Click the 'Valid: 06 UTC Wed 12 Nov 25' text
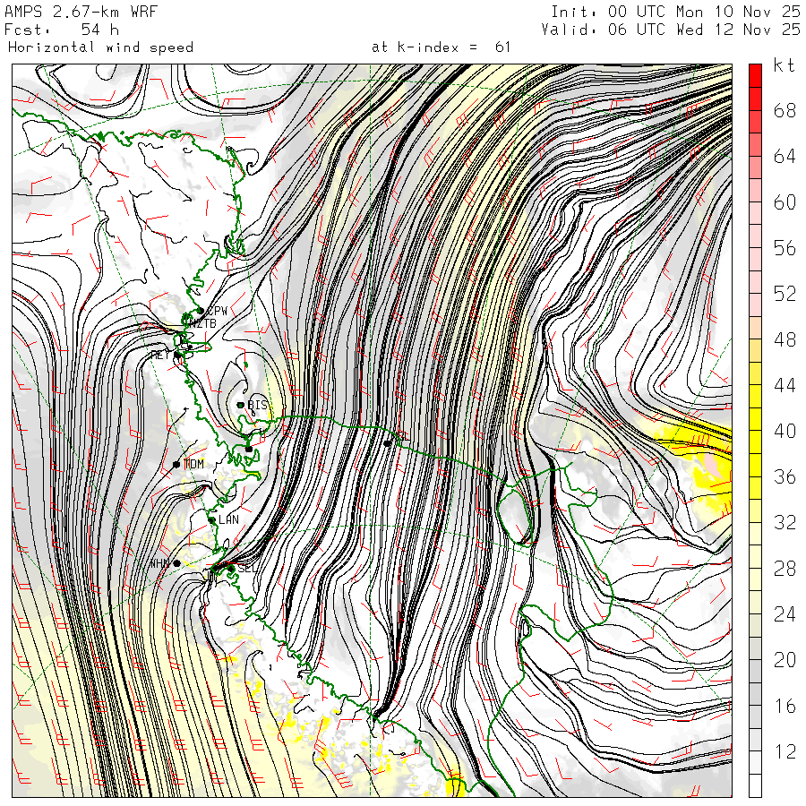The height and width of the screenshot is (806, 806). [671, 30]
